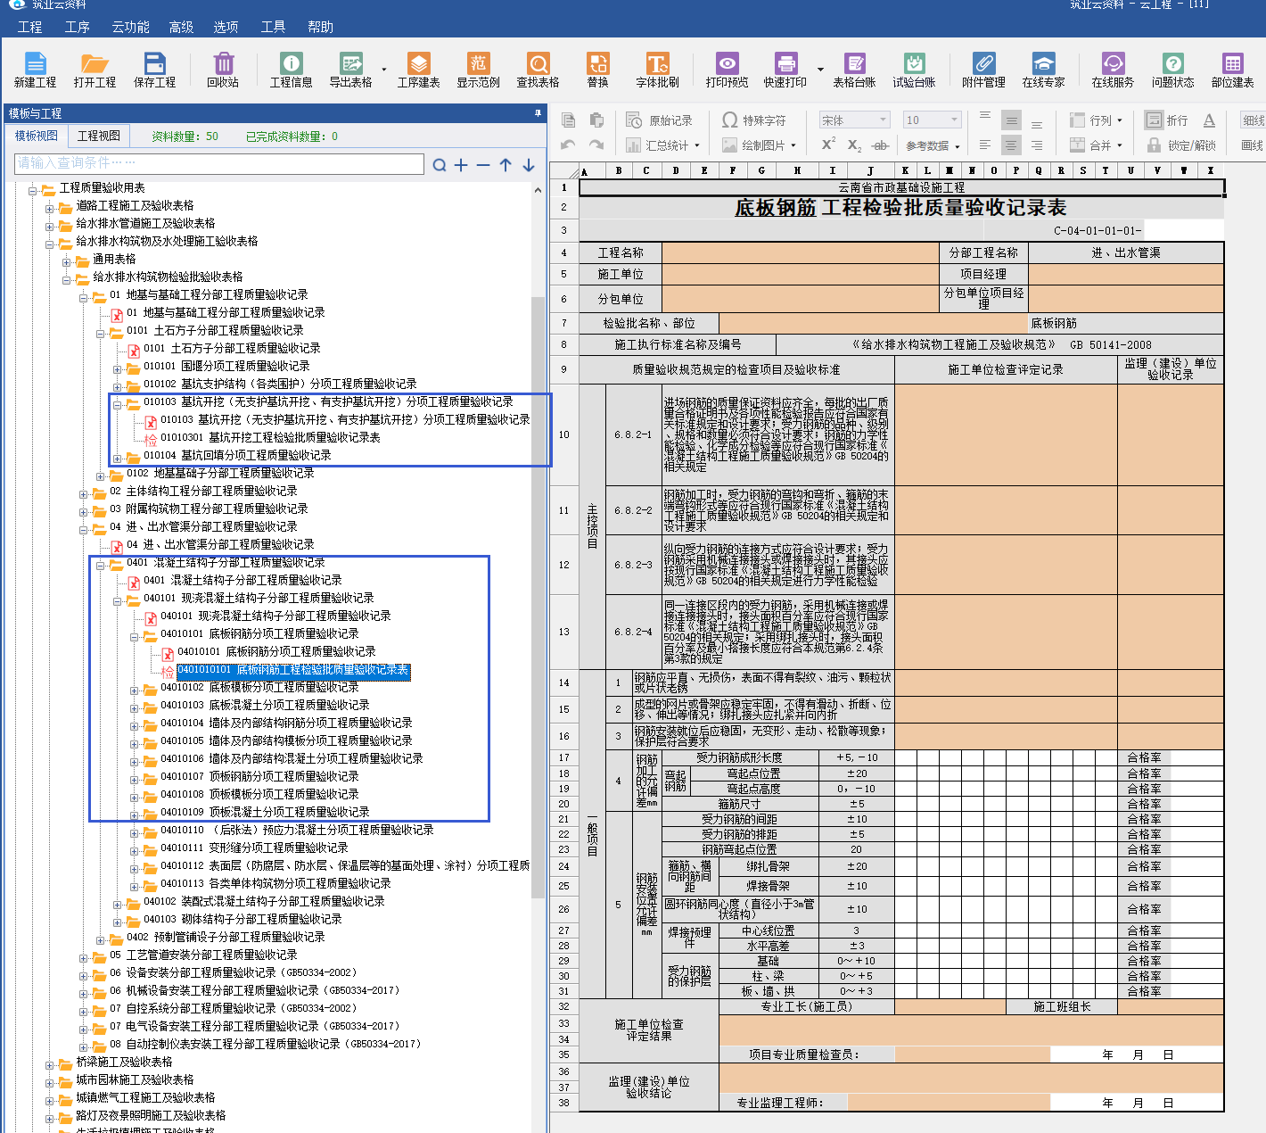Viewport: 1266px width, 1133px height.
Task: Click the 替换 replace icon
Action: tap(598, 70)
